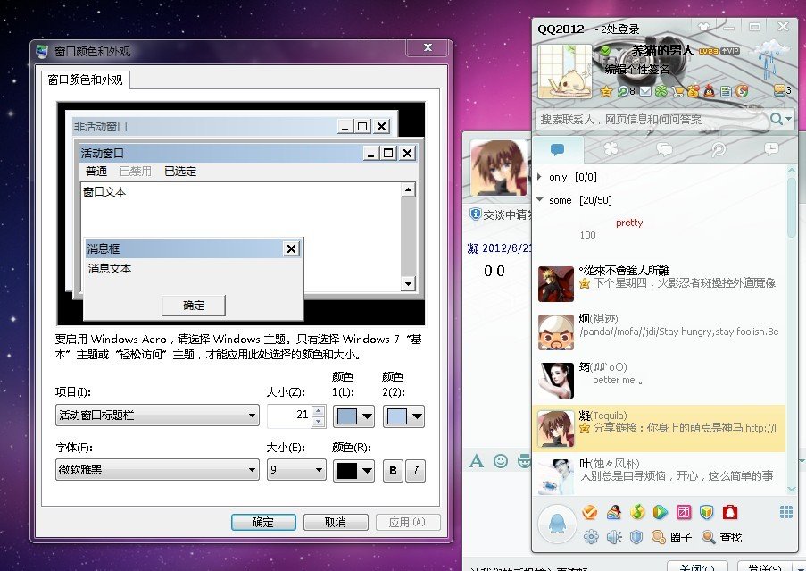Switch to the group chats tab in QQ
Viewport: 806px width, 571px height.
664,149
